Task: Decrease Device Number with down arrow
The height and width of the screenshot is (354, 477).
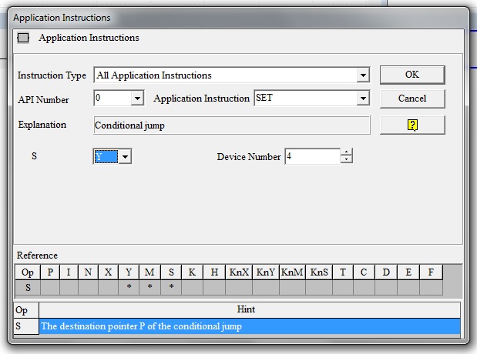Action: [347, 160]
